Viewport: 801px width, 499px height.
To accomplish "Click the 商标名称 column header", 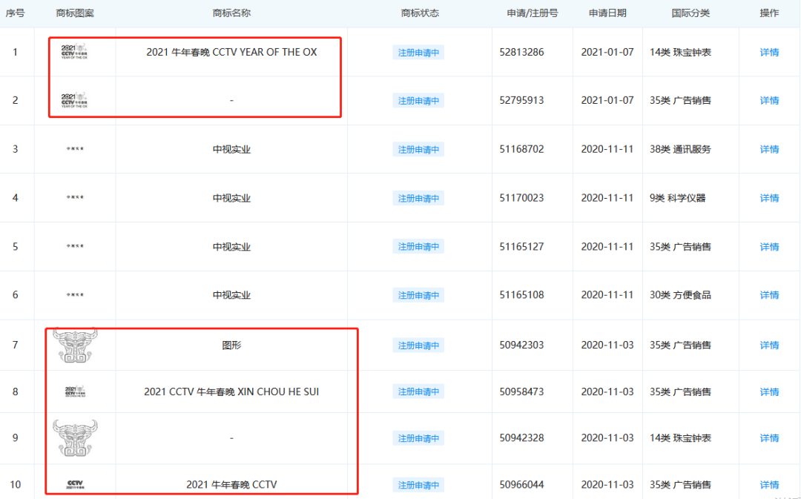I will [x=231, y=13].
